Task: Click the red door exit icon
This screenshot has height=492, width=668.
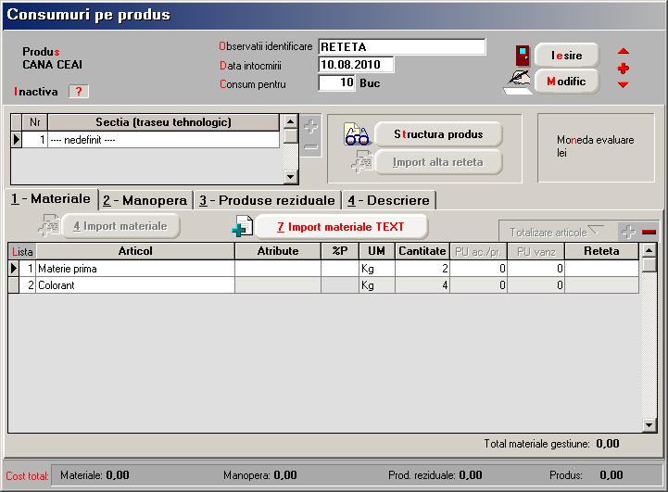Action: pyautogui.click(x=523, y=56)
